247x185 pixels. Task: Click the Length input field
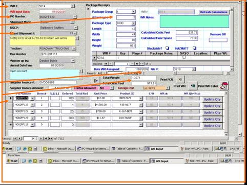coord(126,29)
